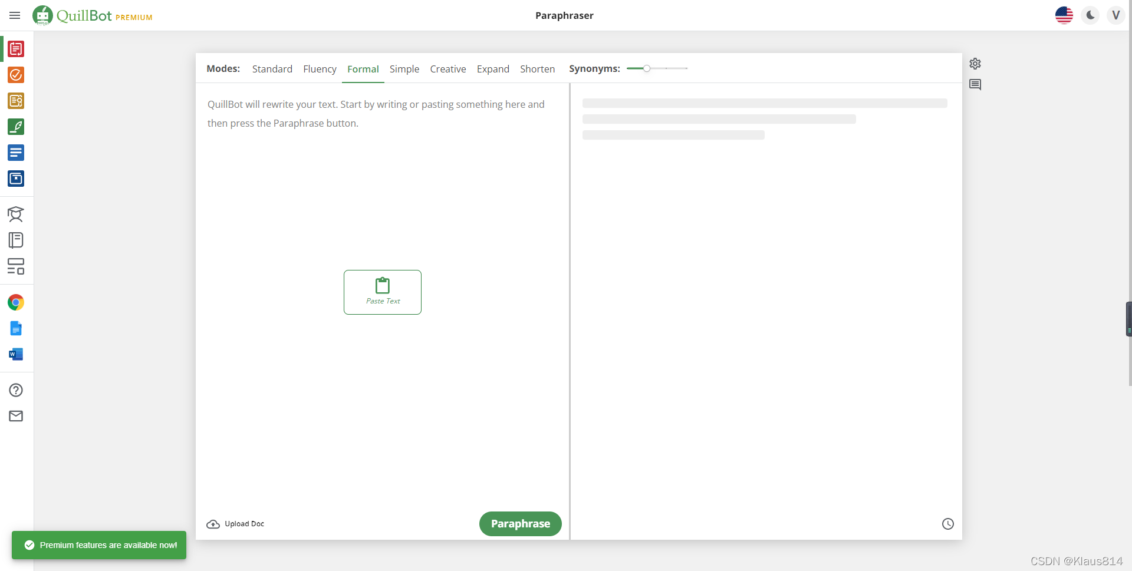The height and width of the screenshot is (571, 1132).
Task: Click the notebook sidebar icon
Action: coord(16,240)
